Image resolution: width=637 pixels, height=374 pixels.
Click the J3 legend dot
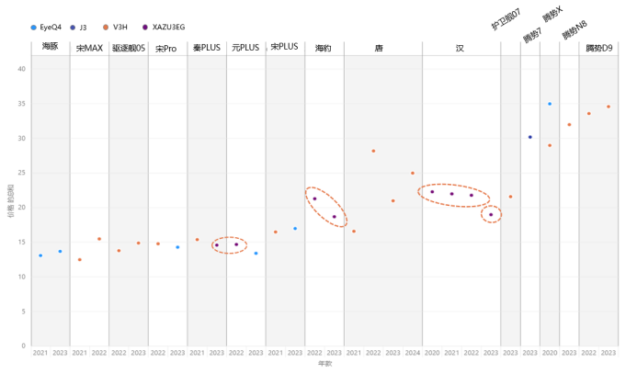(73, 28)
